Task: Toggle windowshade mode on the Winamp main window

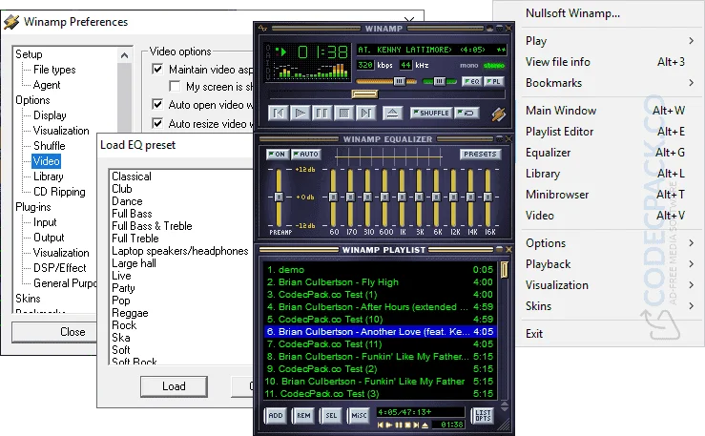Action: [499, 29]
